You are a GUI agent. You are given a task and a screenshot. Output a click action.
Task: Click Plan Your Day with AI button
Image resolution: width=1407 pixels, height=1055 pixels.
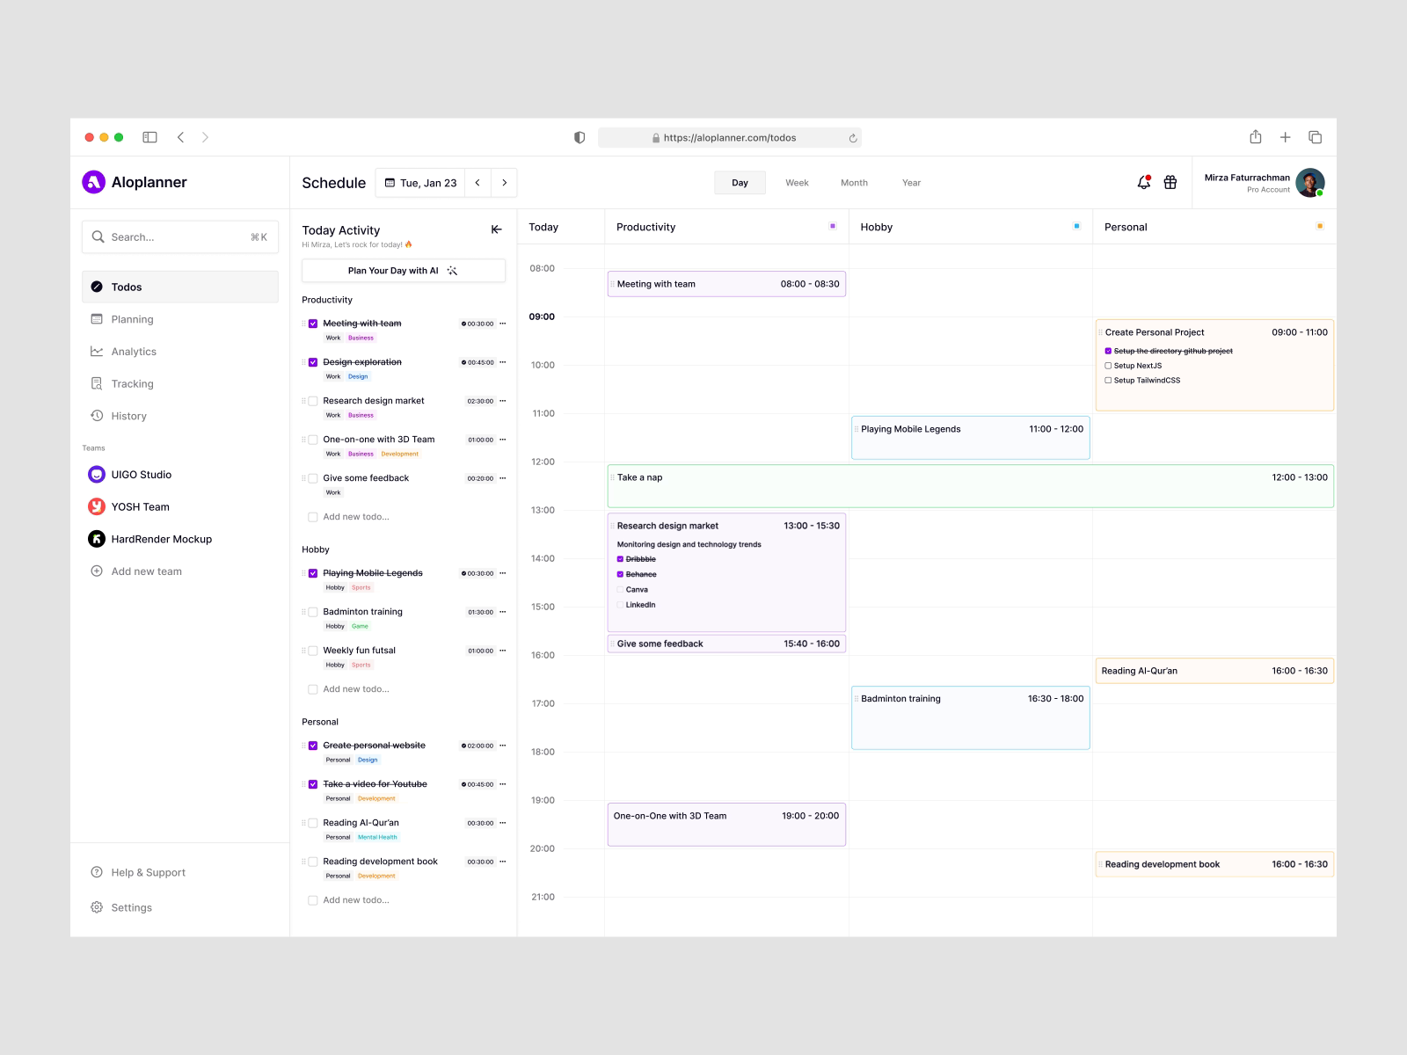(x=404, y=271)
